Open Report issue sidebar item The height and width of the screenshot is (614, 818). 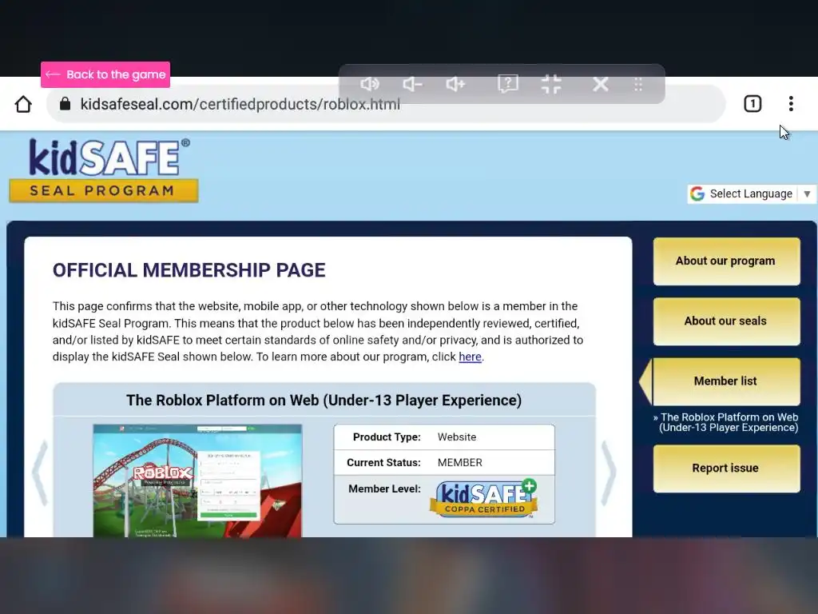click(726, 468)
